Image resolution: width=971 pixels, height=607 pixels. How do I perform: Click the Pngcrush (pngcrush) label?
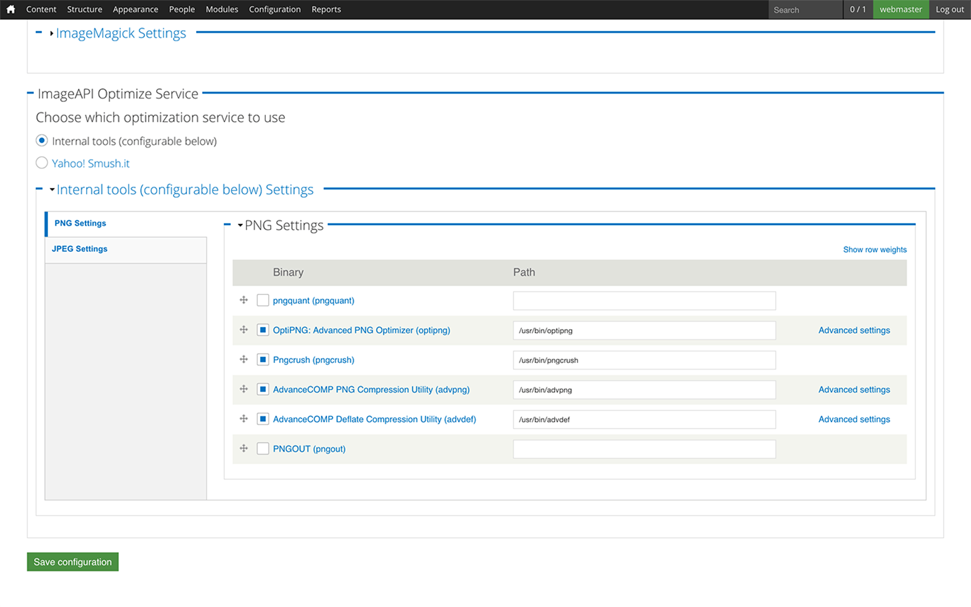click(x=314, y=360)
